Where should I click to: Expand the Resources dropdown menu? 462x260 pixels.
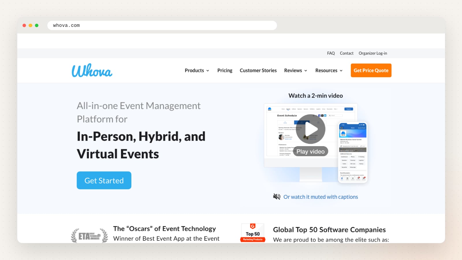coord(329,70)
